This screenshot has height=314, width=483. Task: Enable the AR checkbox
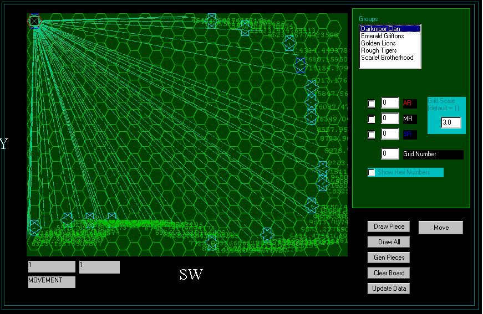click(372, 104)
